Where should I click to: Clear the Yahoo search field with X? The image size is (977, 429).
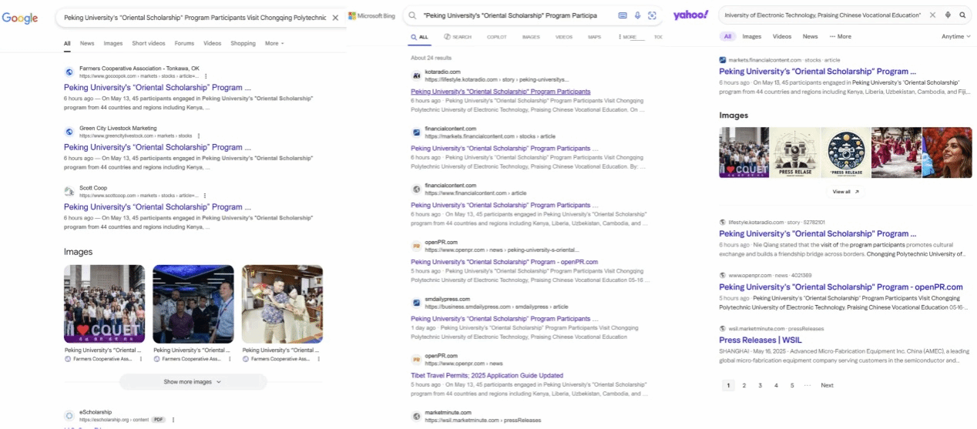click(932, 15)
